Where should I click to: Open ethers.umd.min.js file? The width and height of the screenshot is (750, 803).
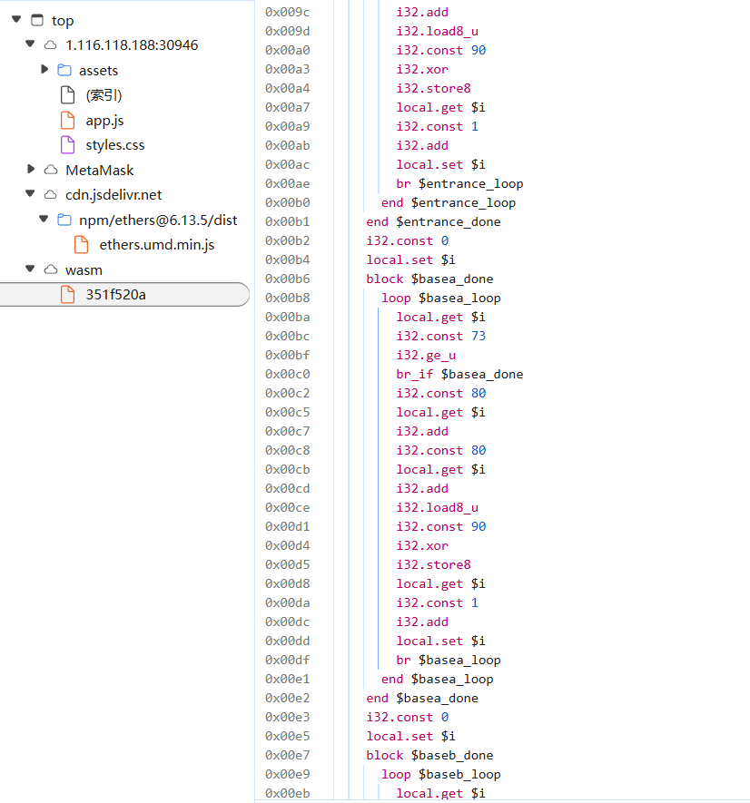pos(157,245)
